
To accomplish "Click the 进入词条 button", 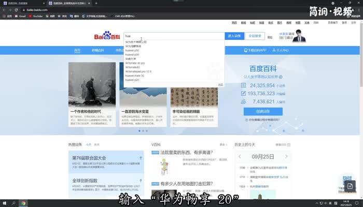I will coord(234,36).
